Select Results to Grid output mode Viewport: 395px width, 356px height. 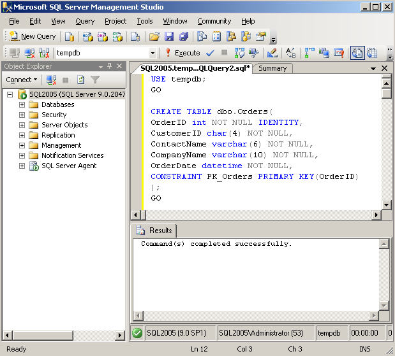tap(372, 53)
